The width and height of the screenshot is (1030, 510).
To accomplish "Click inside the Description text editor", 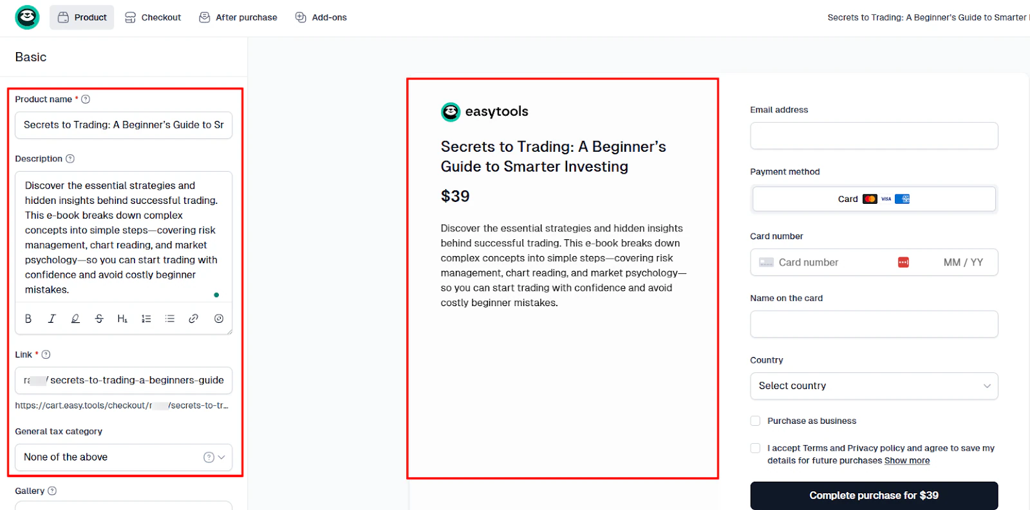I will point(124,237).
